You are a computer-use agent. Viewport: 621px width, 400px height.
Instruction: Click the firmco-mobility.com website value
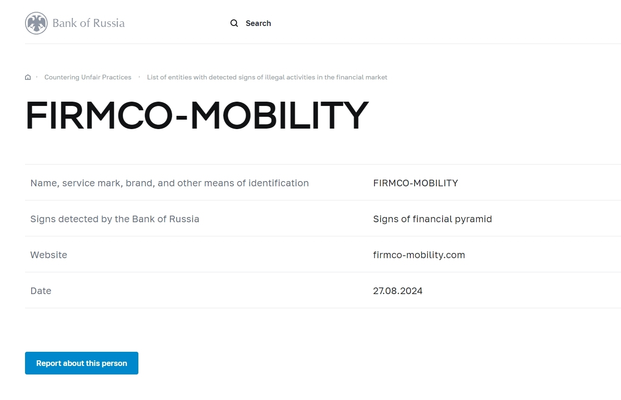click(419, 255)
